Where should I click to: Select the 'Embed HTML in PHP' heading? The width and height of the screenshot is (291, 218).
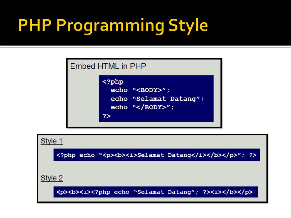click(108, 66)
